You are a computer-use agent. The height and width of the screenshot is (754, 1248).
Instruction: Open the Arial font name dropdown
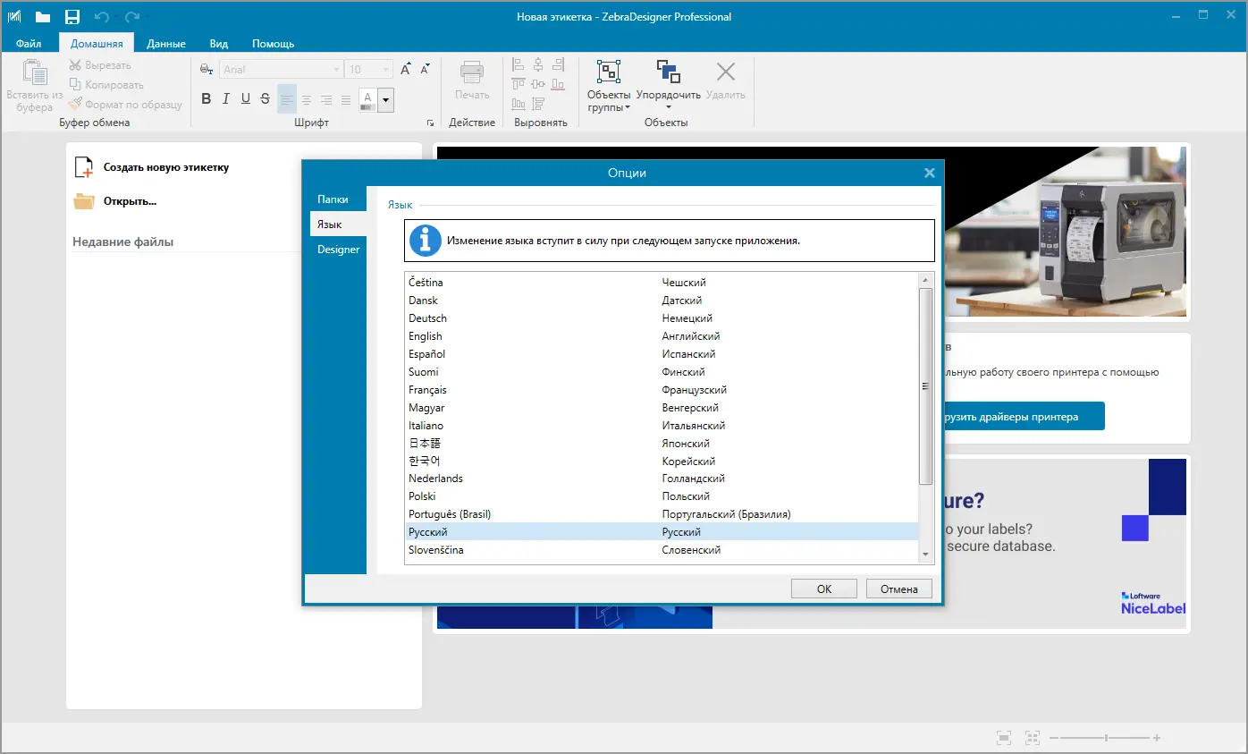[336, 70]
